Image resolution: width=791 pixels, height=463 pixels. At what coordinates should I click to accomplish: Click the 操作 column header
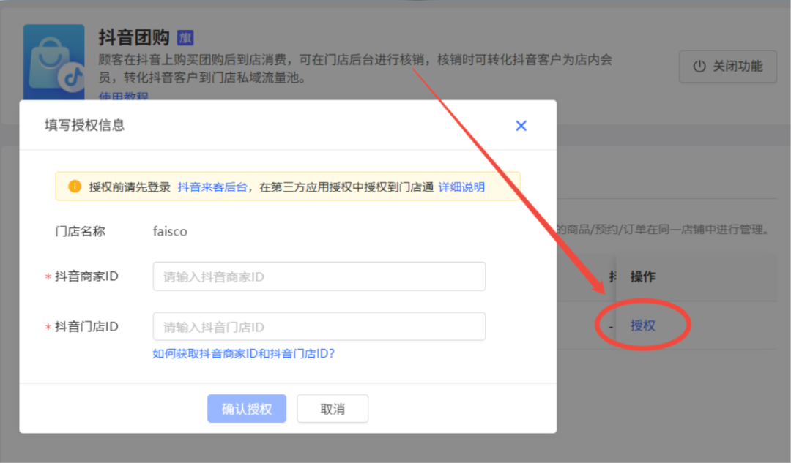[642, 276]
